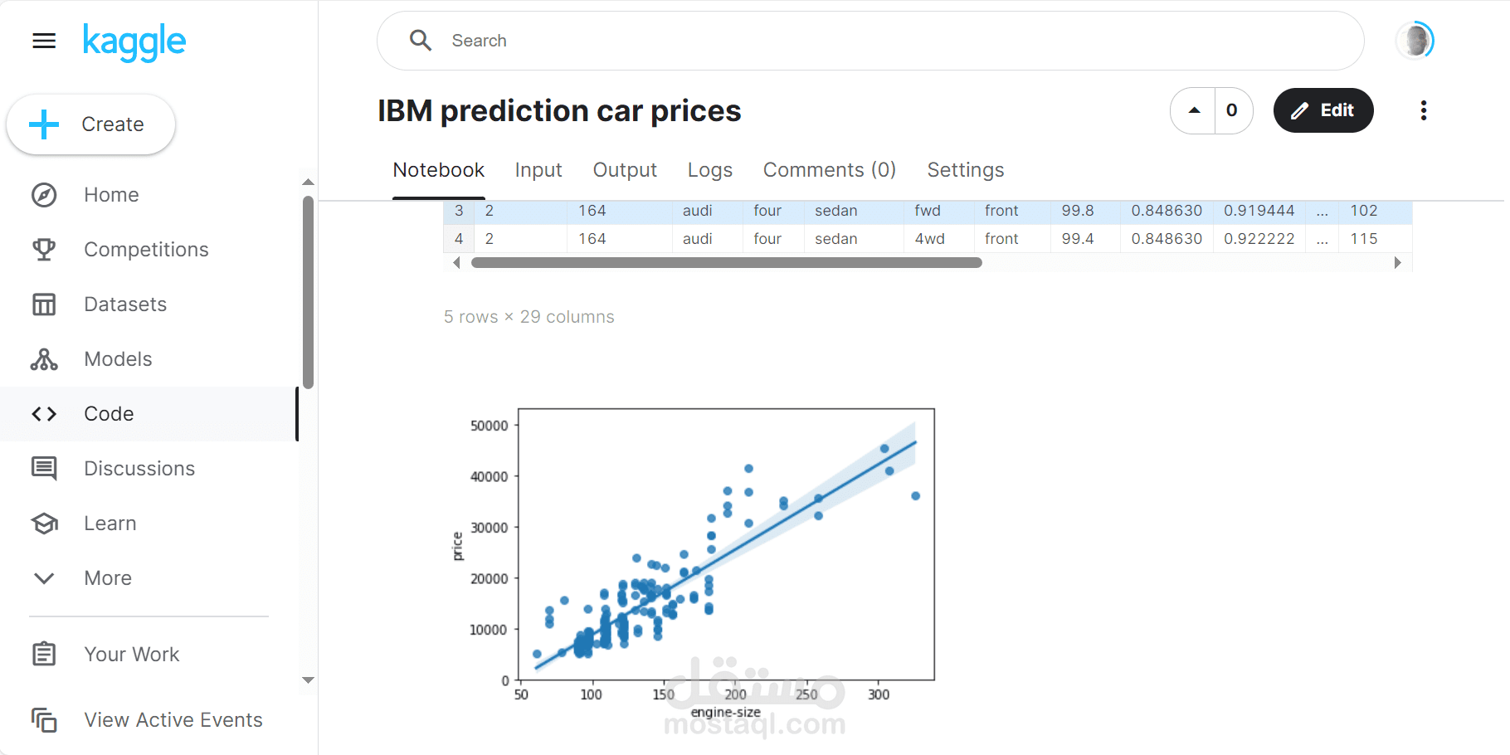Open the Datasets section icon

point(44,304)
